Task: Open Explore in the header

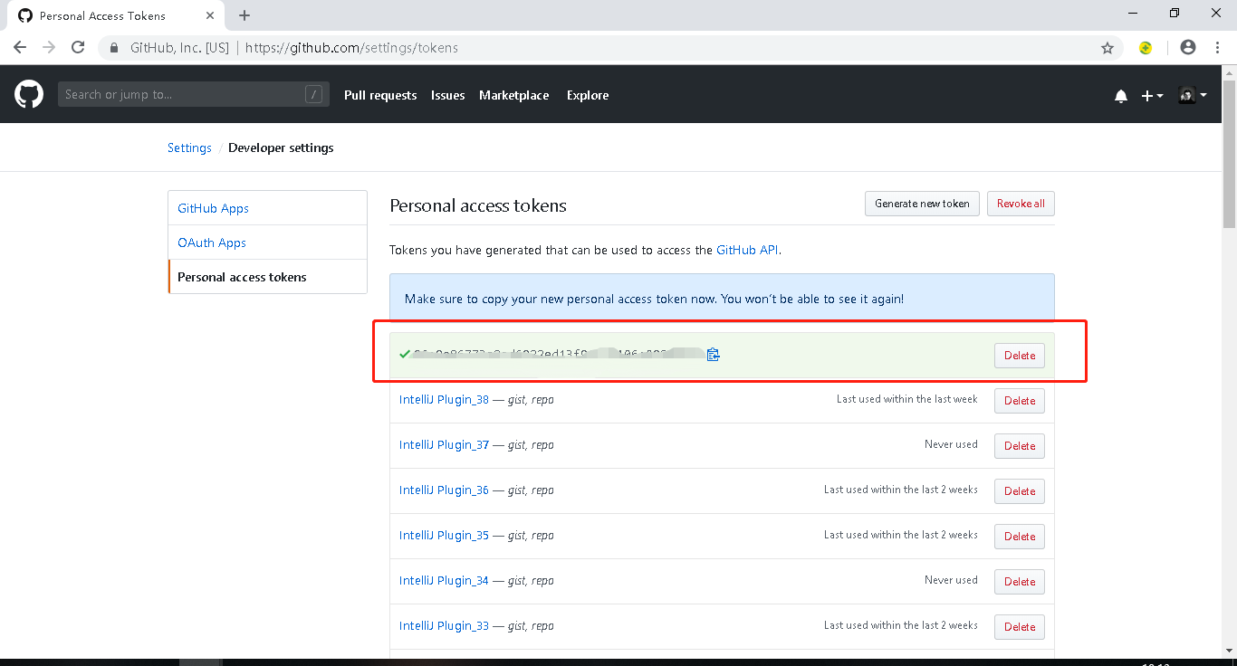Action: (x=588, y=95)
